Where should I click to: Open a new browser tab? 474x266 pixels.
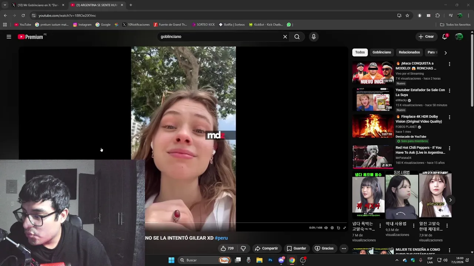[131, 5]
